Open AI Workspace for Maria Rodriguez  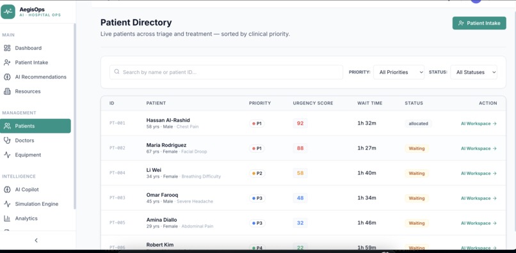pyautogui.click(x=478, y=148)
